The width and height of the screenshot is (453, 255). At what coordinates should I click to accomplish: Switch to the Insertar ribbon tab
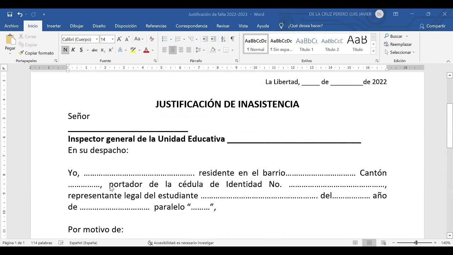point(54,26)
